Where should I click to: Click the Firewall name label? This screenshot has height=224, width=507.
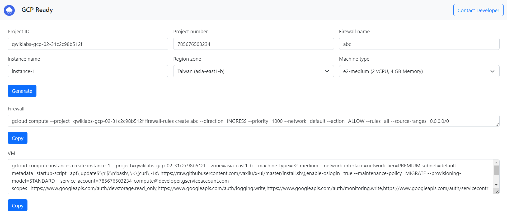[x=354, y=31]
